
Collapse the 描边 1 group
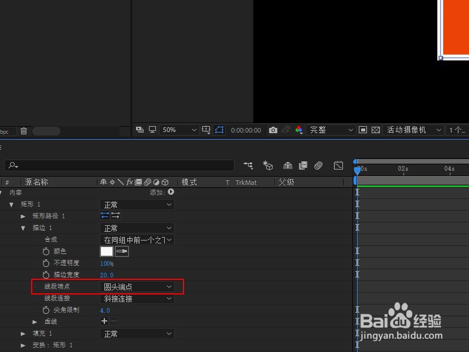(23, 228)
